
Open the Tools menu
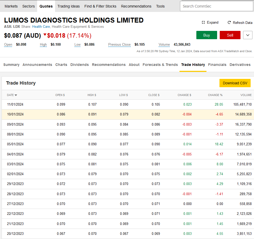click(x=160, y=6)
